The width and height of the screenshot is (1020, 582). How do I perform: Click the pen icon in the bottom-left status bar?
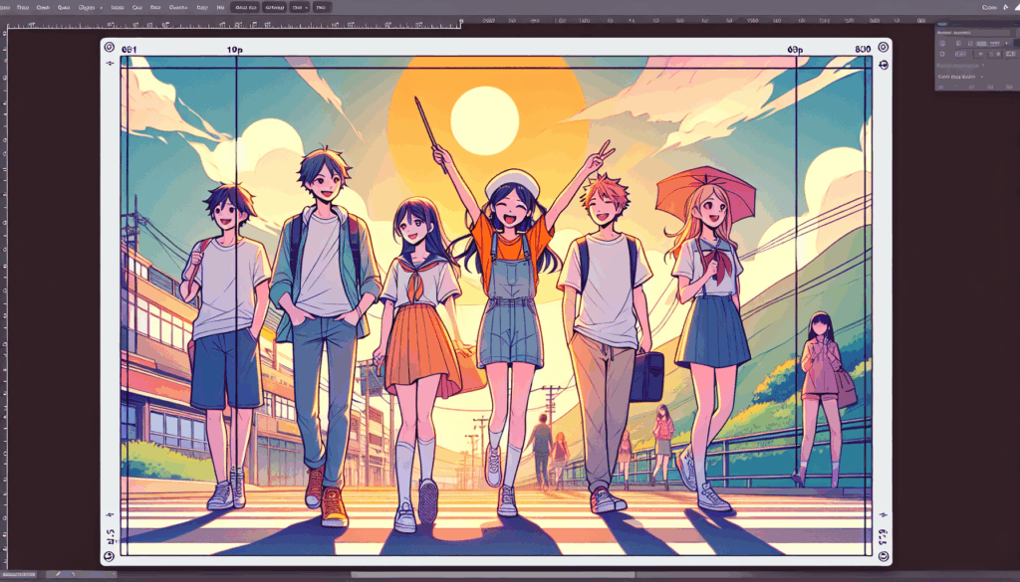coord(59,575)
